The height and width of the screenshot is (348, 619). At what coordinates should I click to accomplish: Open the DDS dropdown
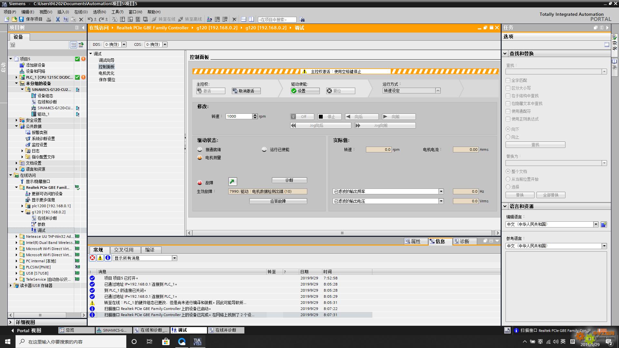click(x=124, y=44)
